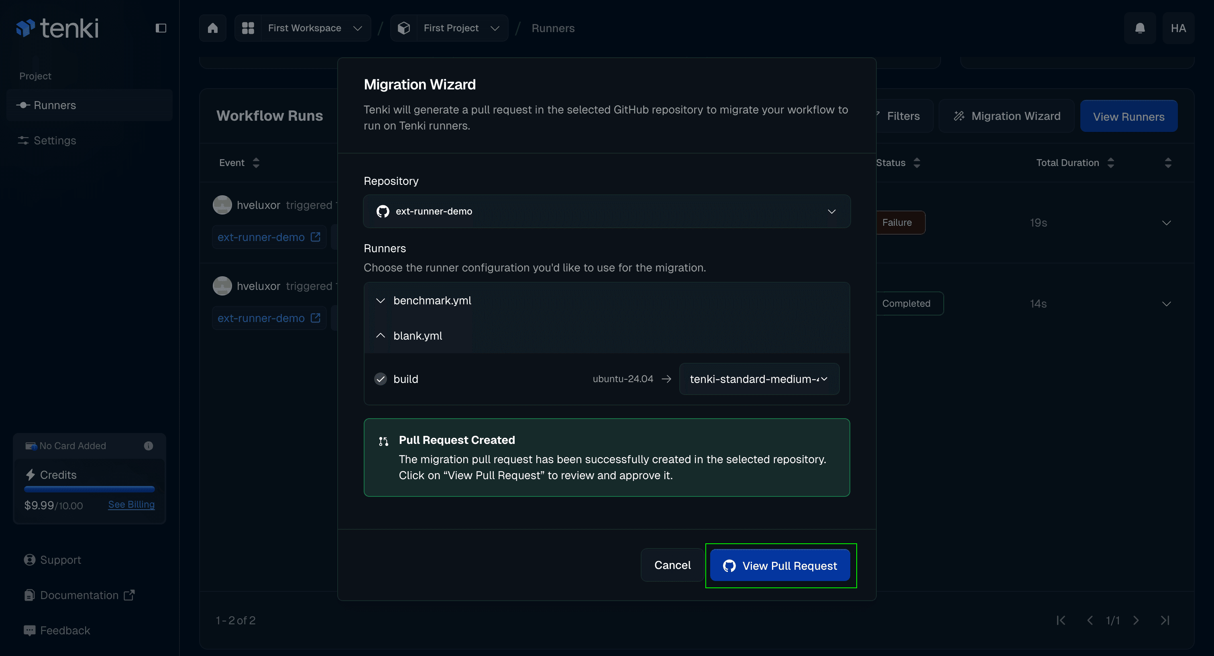Open notifications bell
This screenshot has width=1214, height=656.
(1140, 28)
